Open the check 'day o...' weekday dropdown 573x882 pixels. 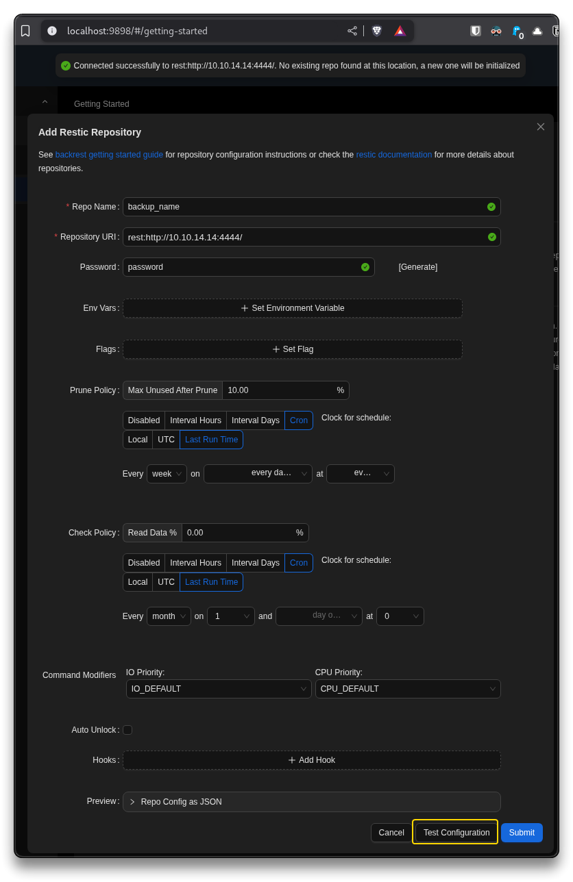319,616
